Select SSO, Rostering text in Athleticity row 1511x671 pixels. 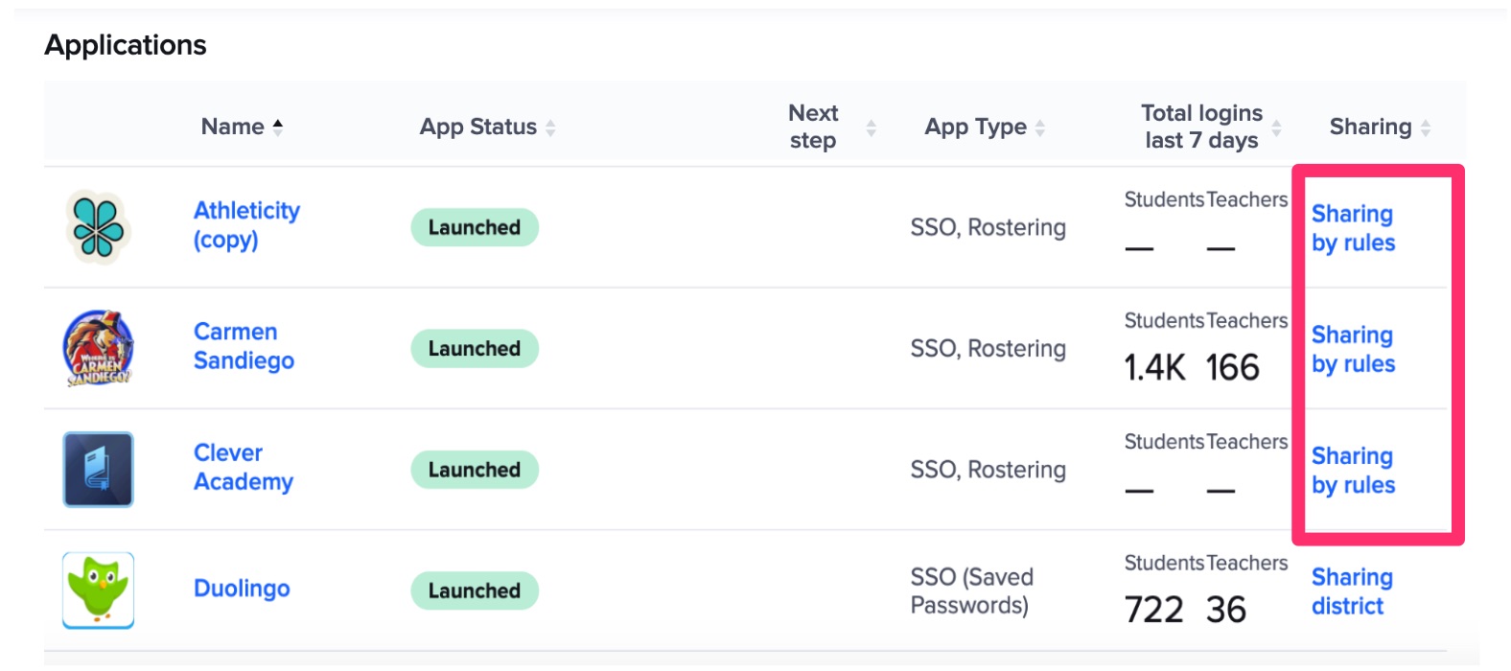click(988, 228)
